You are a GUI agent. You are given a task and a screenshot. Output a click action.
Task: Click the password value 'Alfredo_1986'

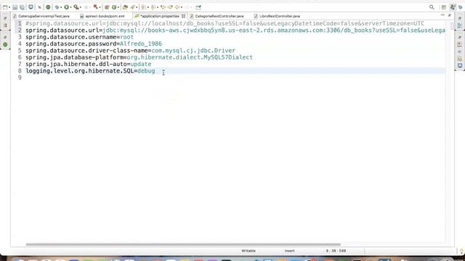pyautogui.click(x=141, y=43)
